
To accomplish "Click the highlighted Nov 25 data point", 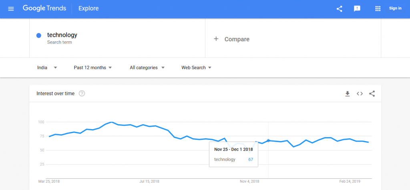I will point(268,141).
